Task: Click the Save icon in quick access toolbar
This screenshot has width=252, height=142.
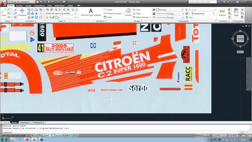Action: pyautogui.click(x=45, y=2)
